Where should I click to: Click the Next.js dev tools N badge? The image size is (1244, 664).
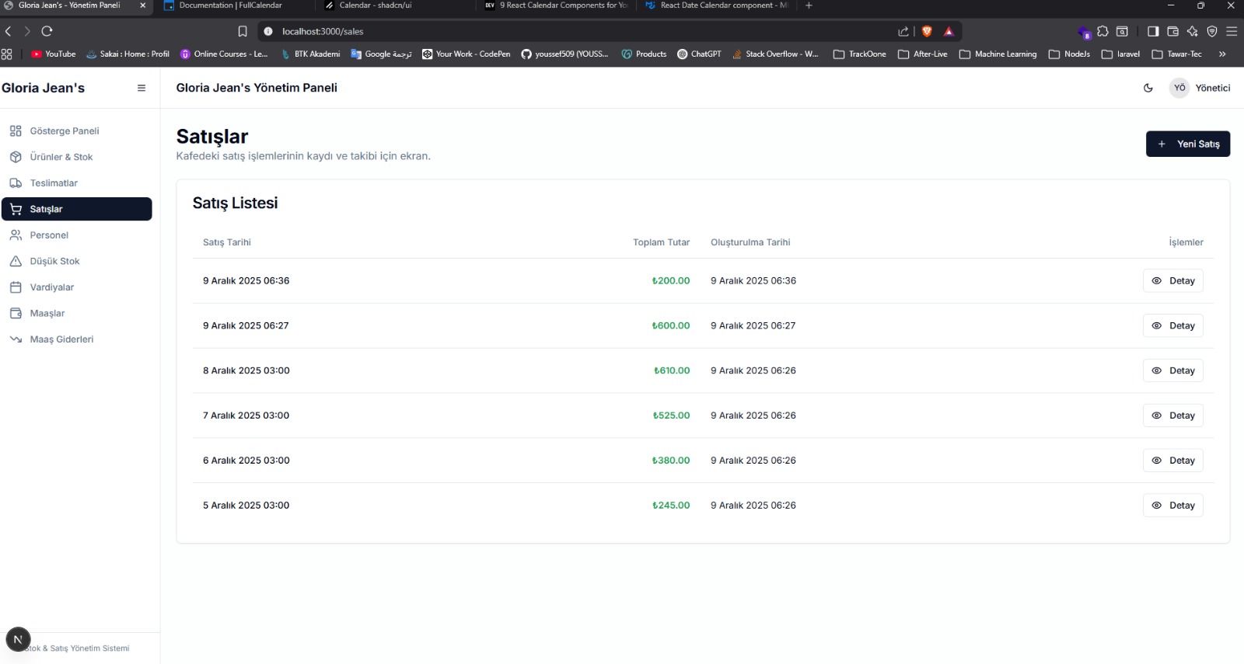[x=18, y=639]
